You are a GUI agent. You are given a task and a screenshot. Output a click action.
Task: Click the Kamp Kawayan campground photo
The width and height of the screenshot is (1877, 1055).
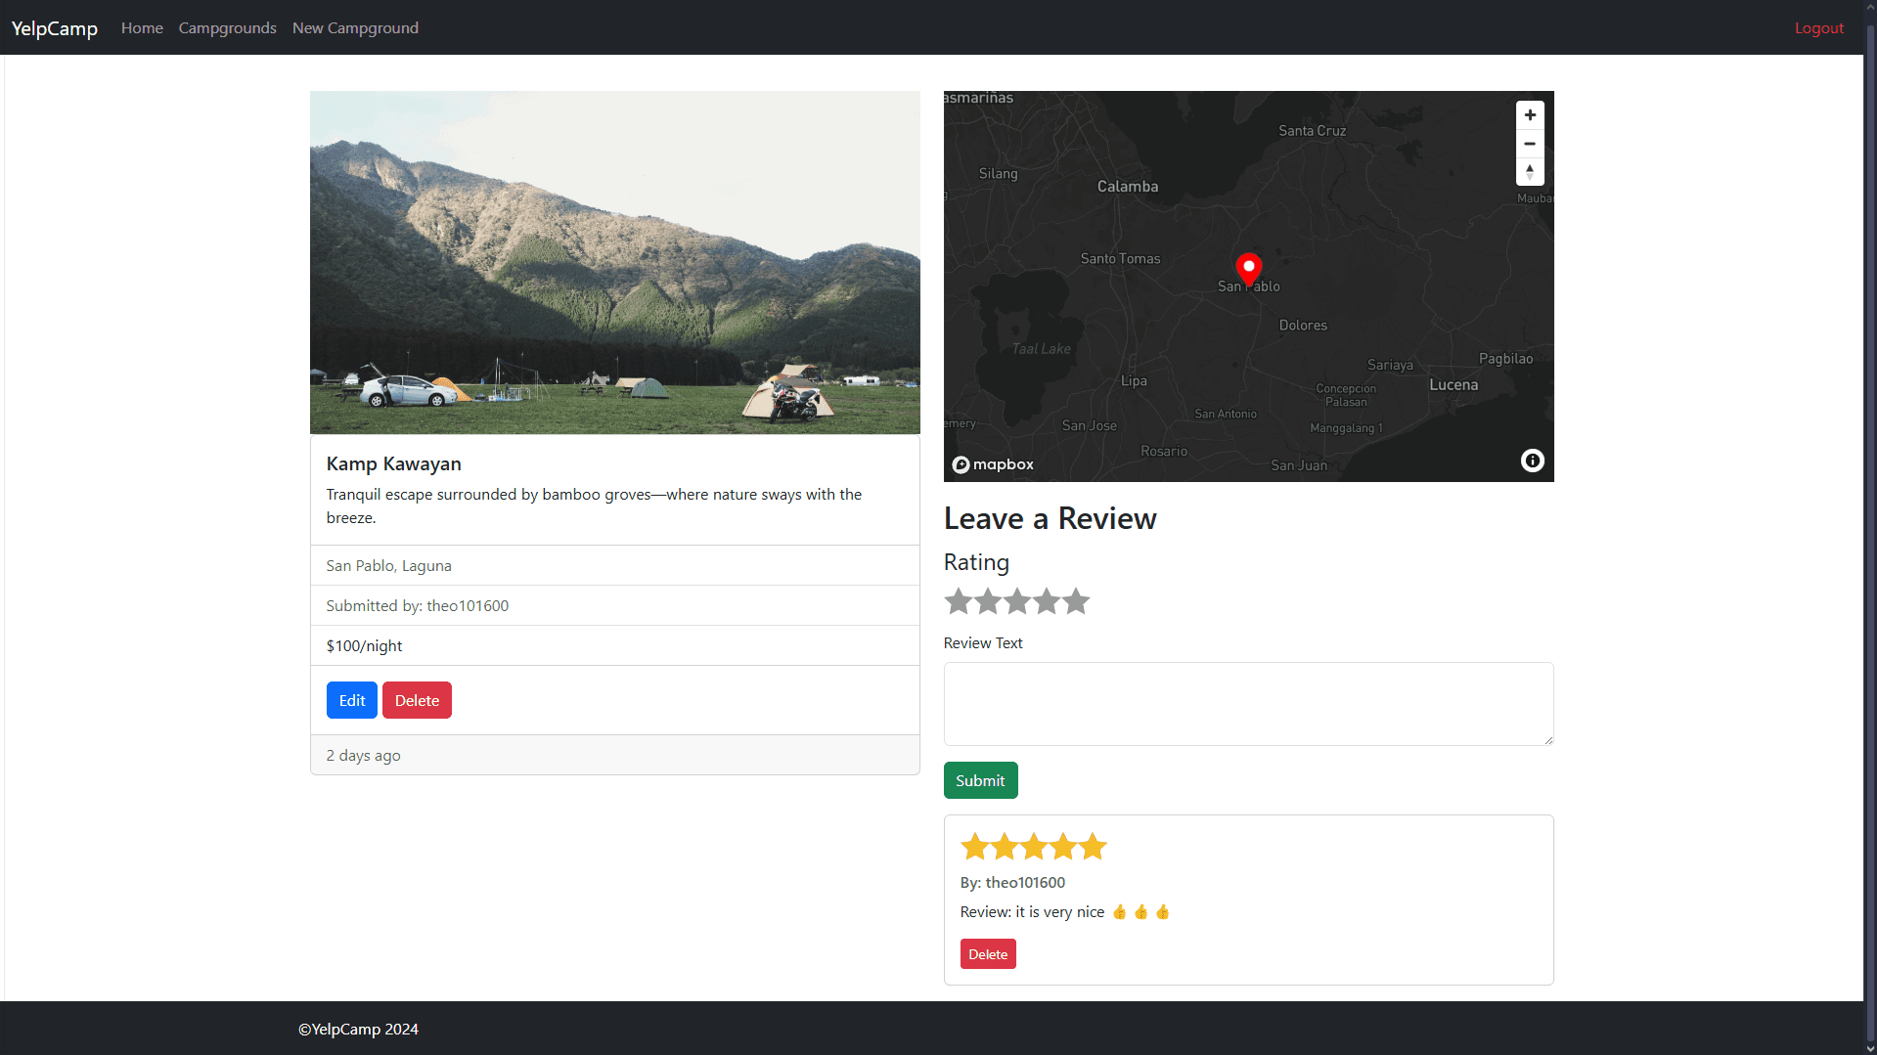(614, 262)
